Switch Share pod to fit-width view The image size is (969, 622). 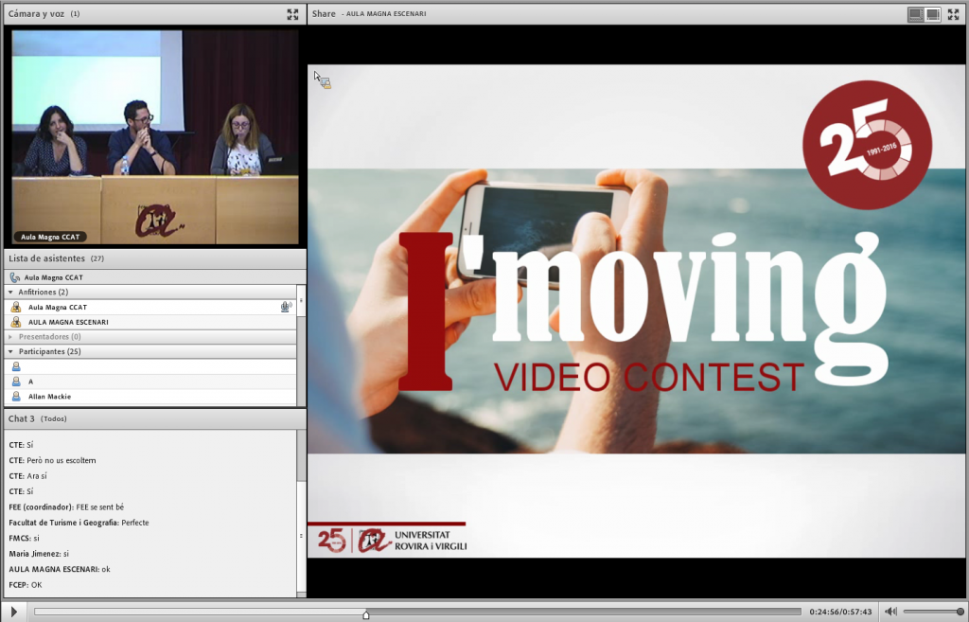[x=915, y=14]
